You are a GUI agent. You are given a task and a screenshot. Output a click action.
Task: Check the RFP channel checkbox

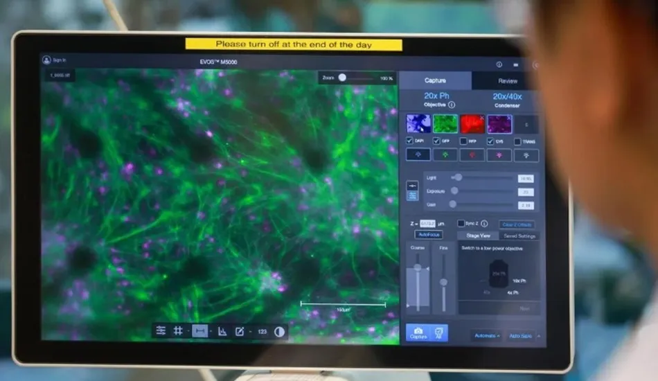click(x=463, y=141)
